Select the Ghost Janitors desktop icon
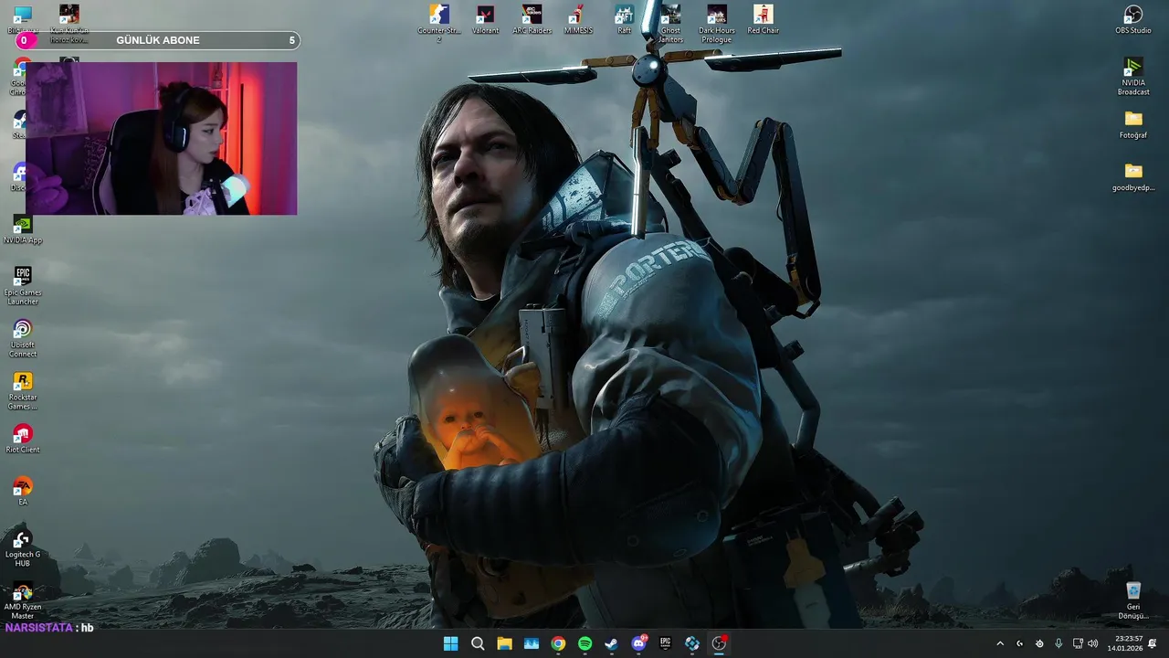The width and height of the screenshot is (1169, 658). [670, 23]
